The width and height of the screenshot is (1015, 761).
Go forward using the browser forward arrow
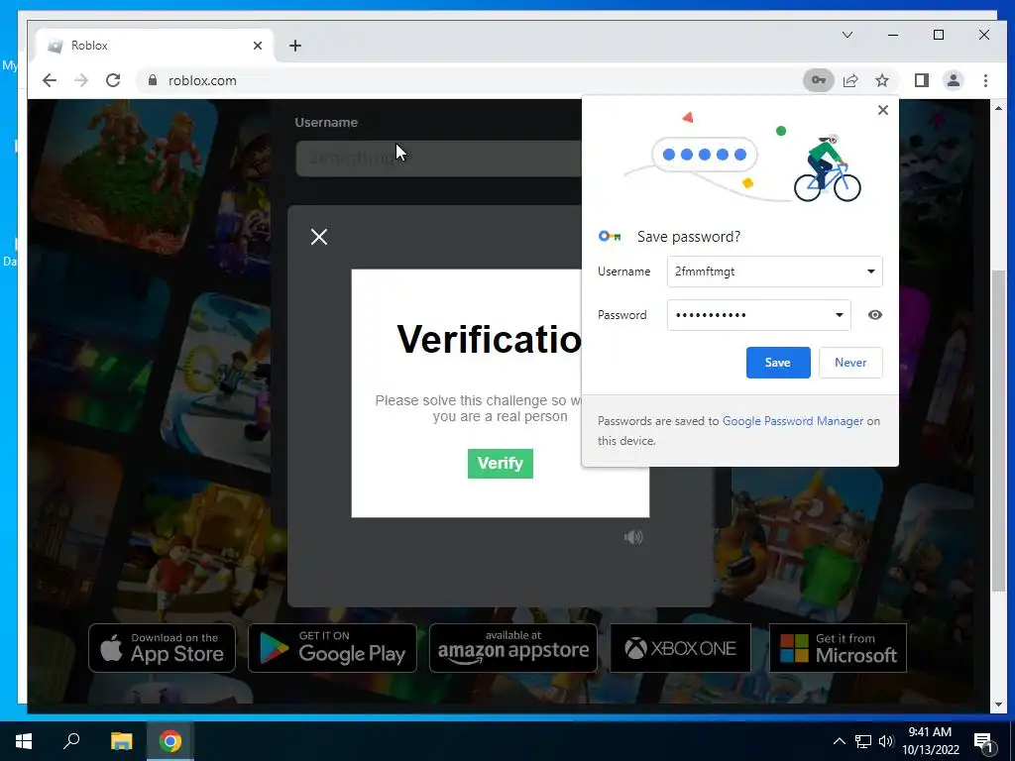click(81, 80)
